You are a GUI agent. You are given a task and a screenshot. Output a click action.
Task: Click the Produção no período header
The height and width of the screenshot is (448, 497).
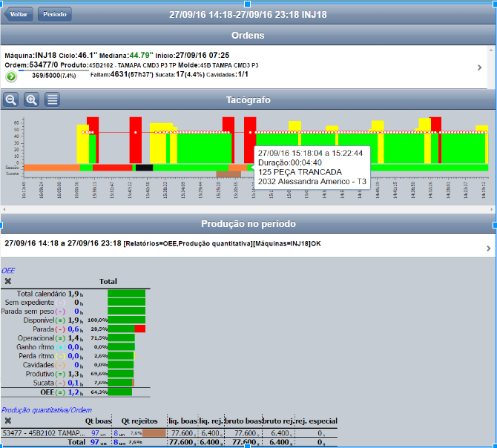pos(248,224)
